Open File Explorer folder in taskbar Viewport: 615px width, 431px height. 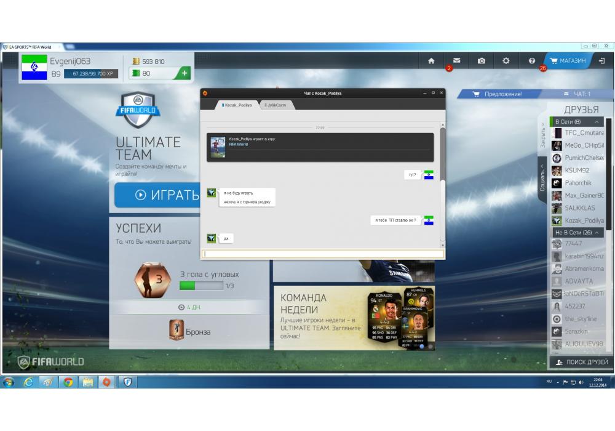click(88, 382)
